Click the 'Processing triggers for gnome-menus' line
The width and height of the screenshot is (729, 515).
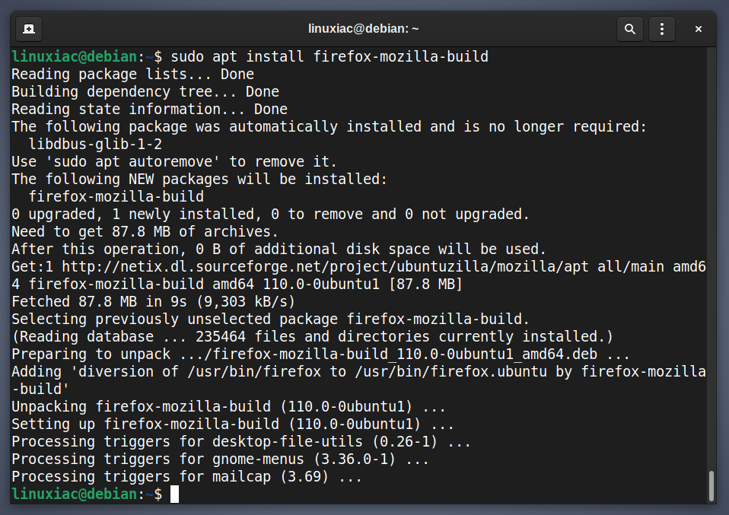click(x=221, y=459)
